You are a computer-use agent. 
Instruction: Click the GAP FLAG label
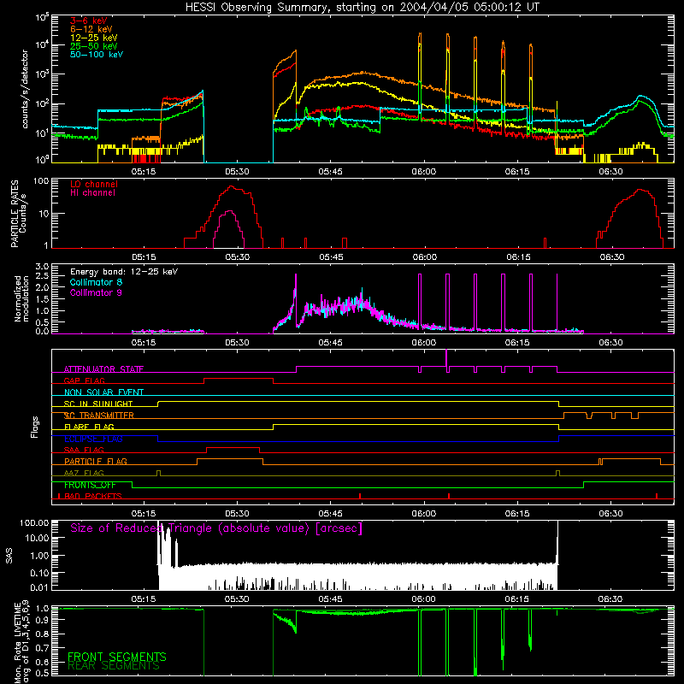tap(84, 380)
